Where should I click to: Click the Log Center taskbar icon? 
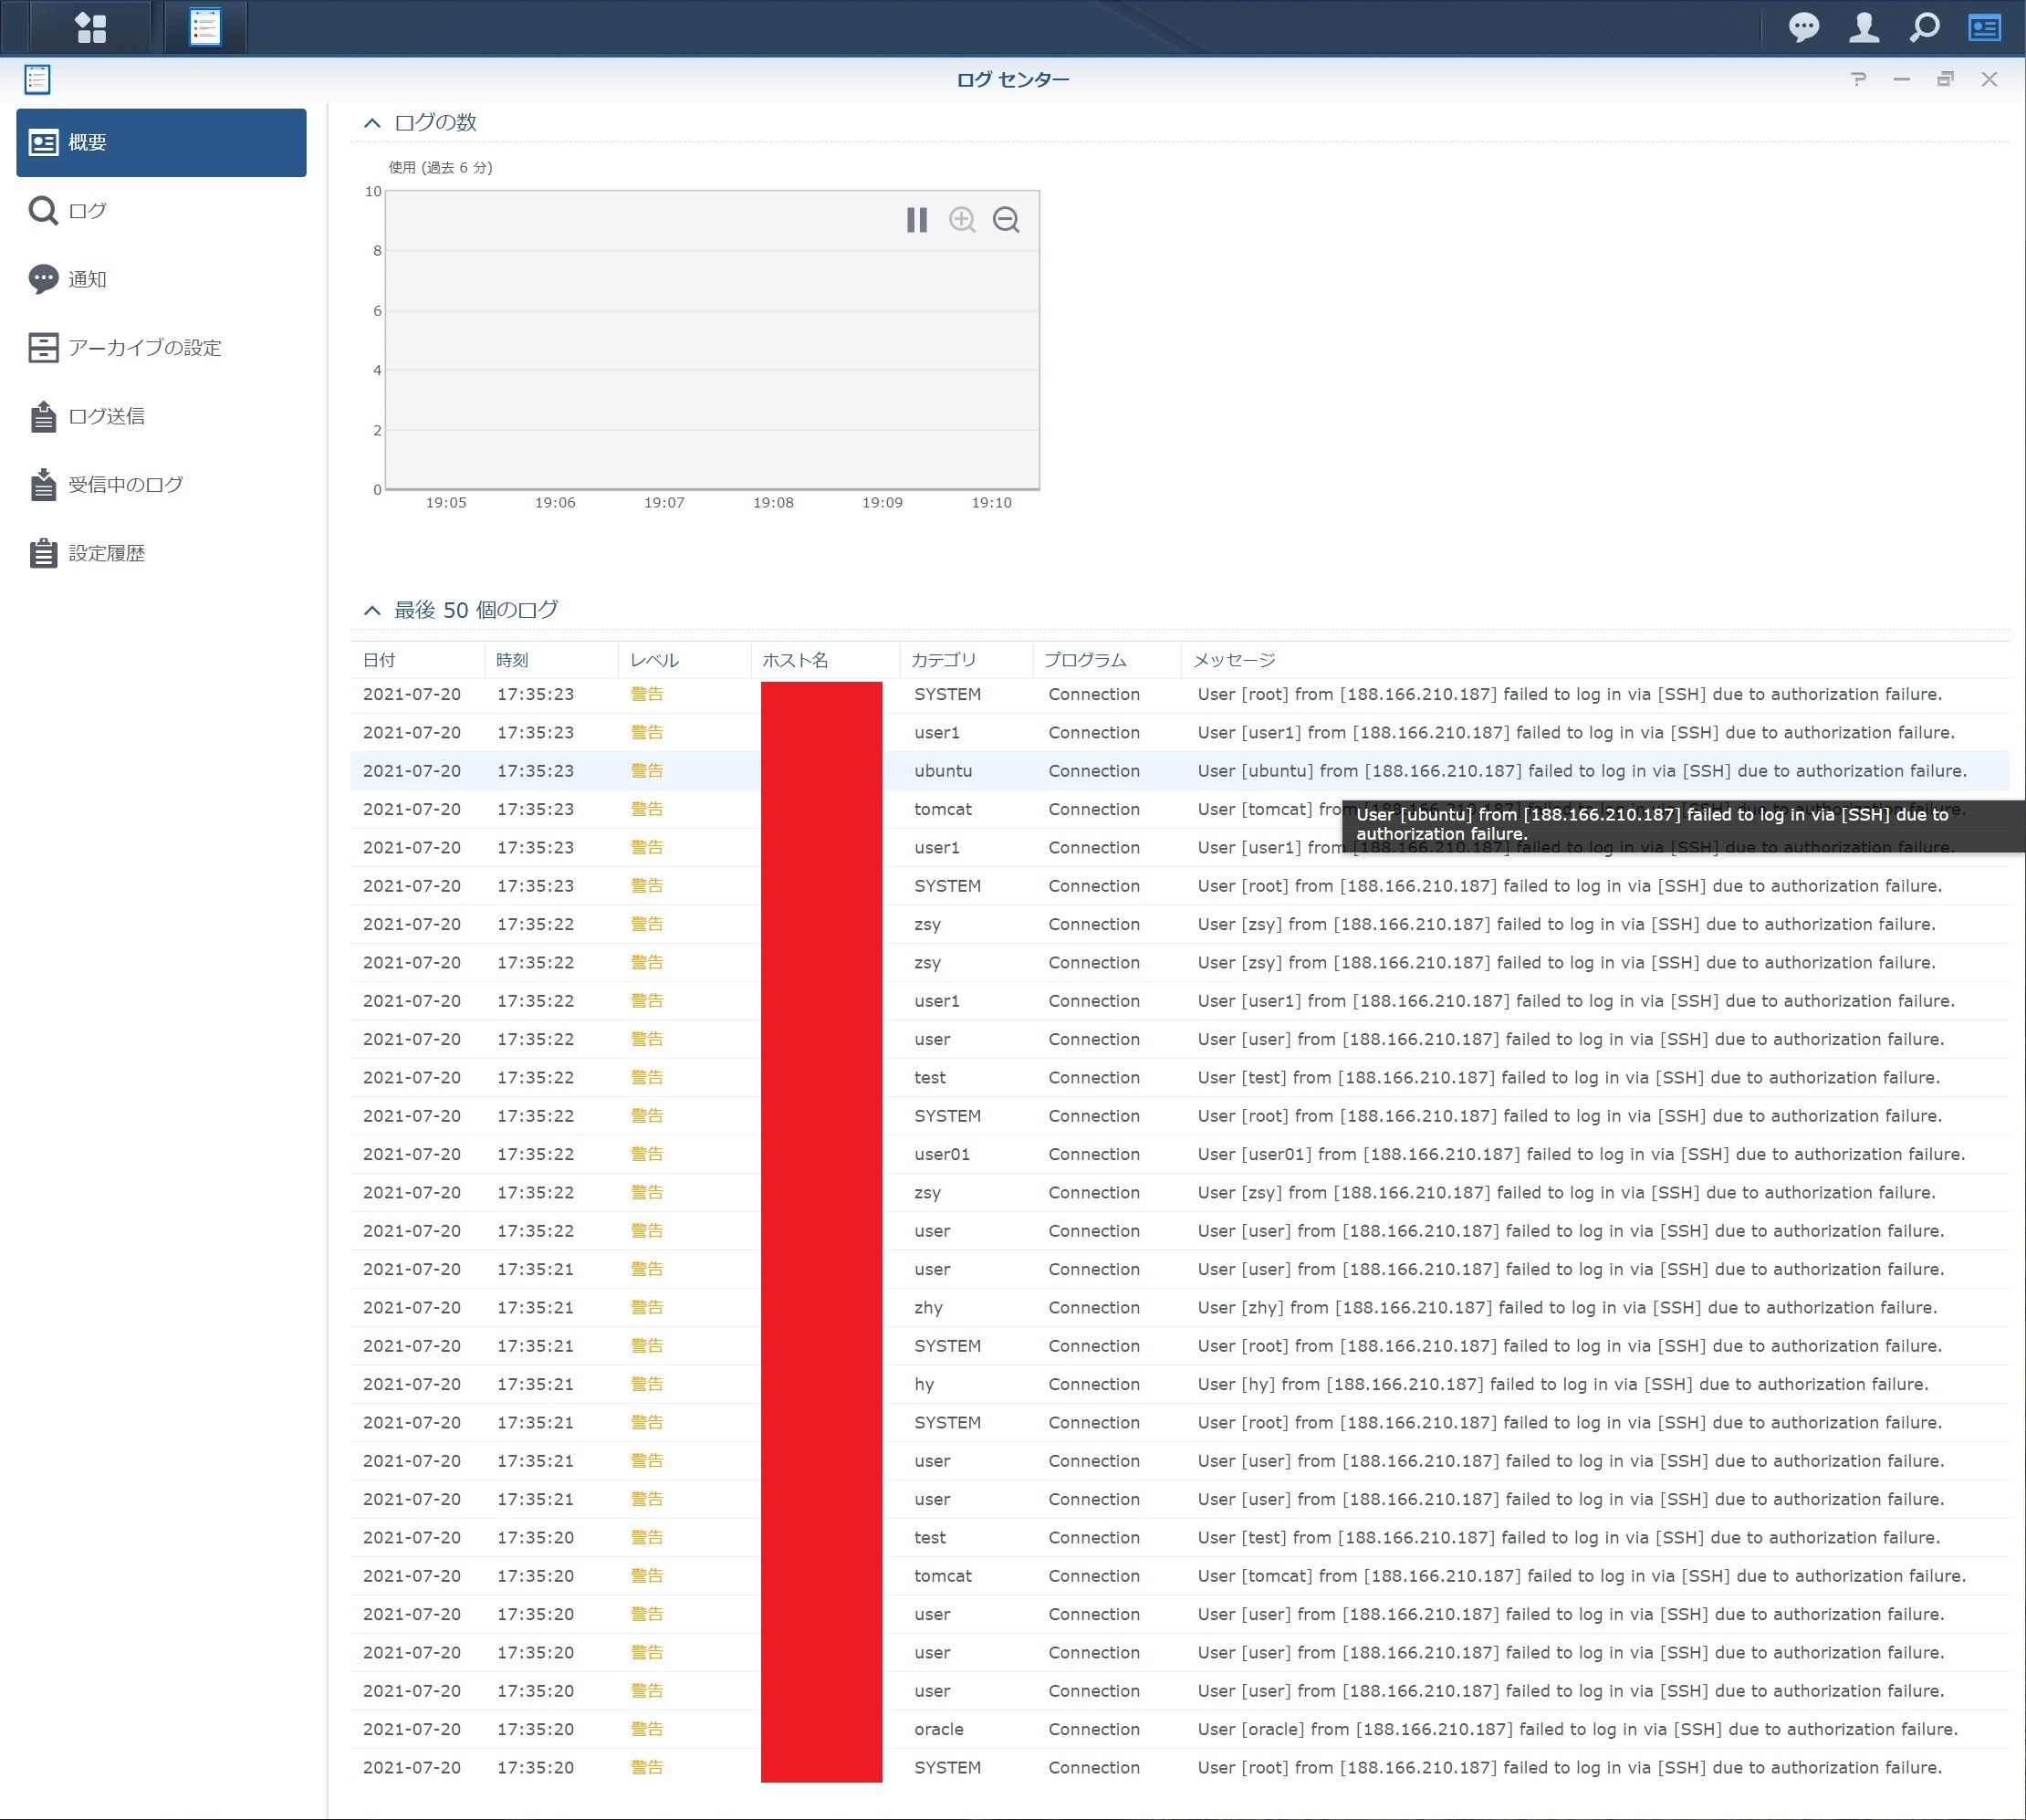[x=205, y=27]
